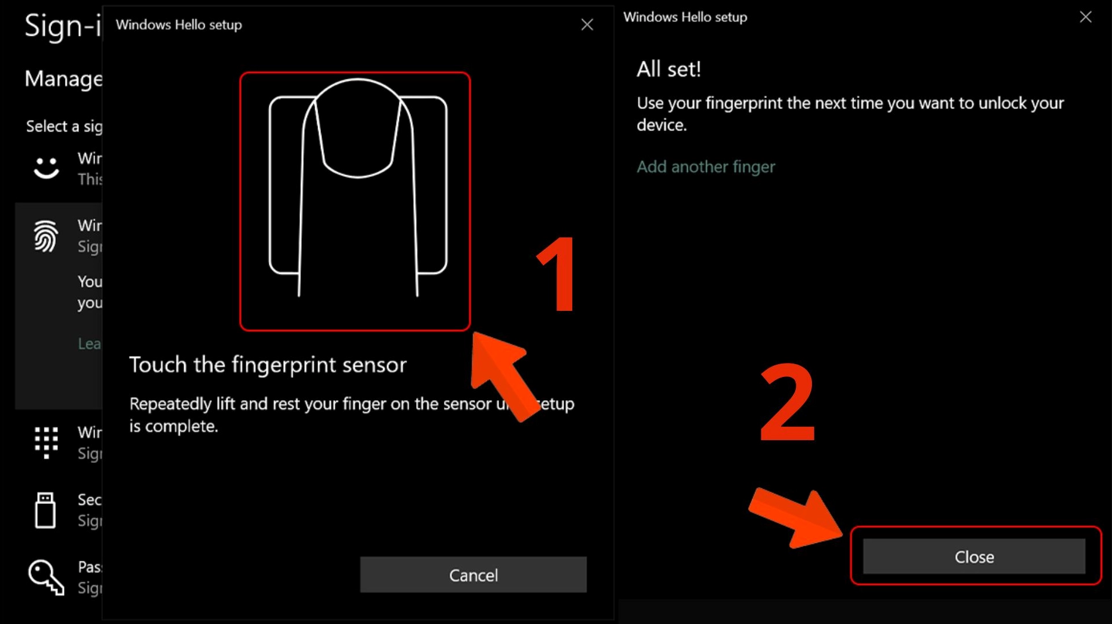Select the Windows Hello Face smiley icon
1112x624 pixels.
(x=46, y=168)
